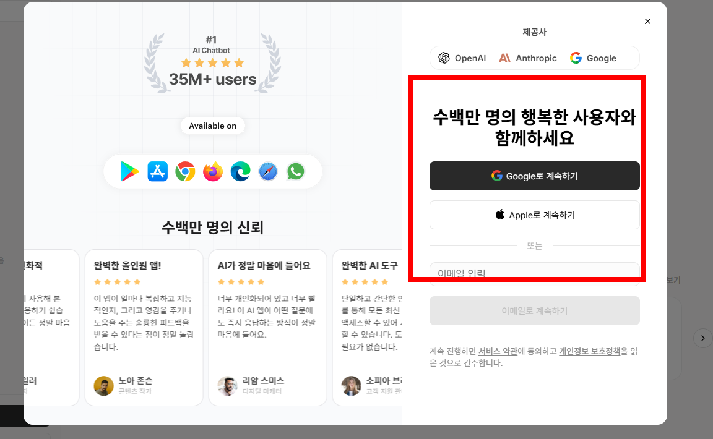Select the Firefox browser icon
The width and height of the screenshot is (713, 439).
click(212, 171)
